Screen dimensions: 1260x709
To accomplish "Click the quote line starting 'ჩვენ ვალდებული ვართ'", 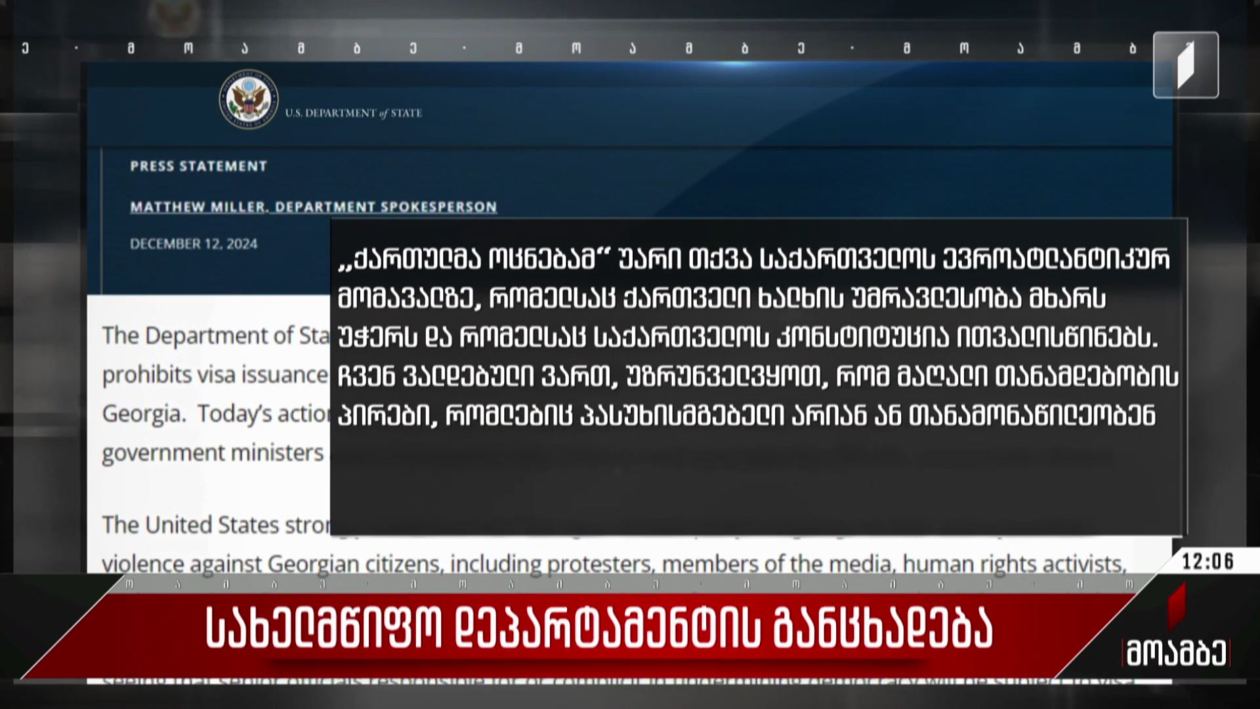I will click(x=758, y=378).
